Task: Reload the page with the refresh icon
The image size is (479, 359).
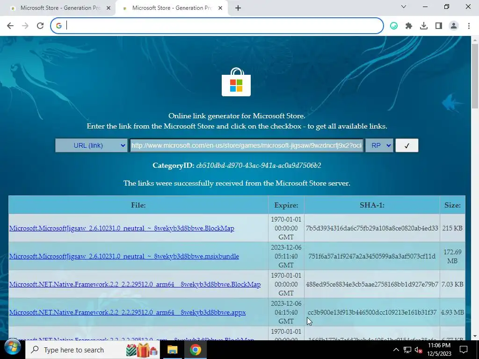Action: pyautogui.click(x=40, y=26)
